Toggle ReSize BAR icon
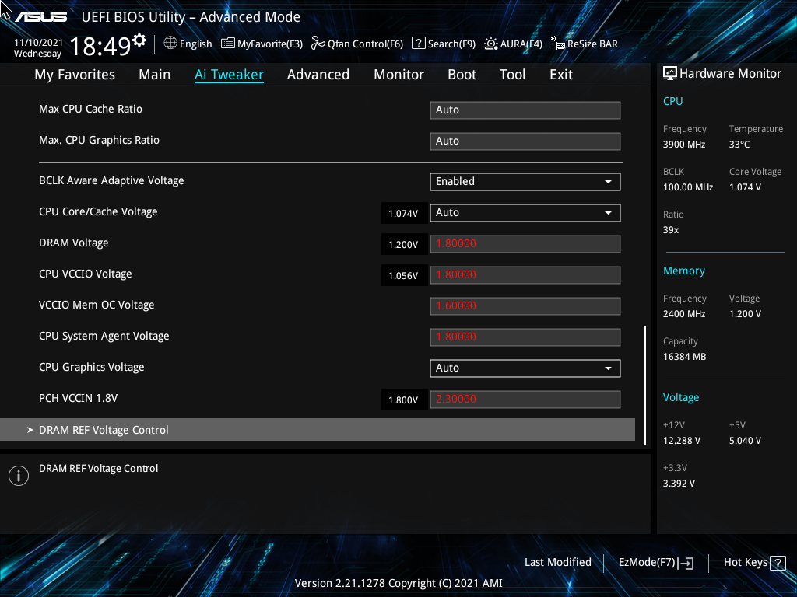This screenshot has width=797, height=597. [558, 44]
